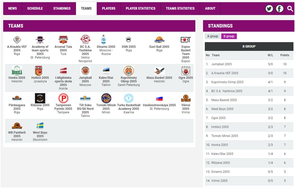The width and height of the screenshot is (295, 188).
Task: Click the Espoo Basket Team logo
Action: [186, 40]
